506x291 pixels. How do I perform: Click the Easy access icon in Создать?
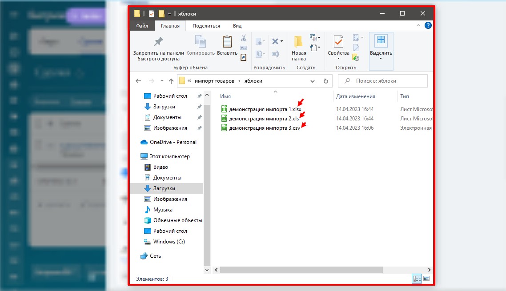(x=313, y=48)
